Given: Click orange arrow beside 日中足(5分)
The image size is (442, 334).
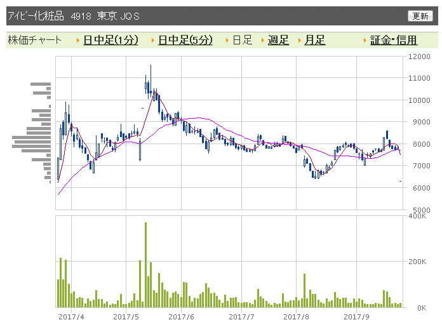Looking at the screenshot, I should (153, 40).
